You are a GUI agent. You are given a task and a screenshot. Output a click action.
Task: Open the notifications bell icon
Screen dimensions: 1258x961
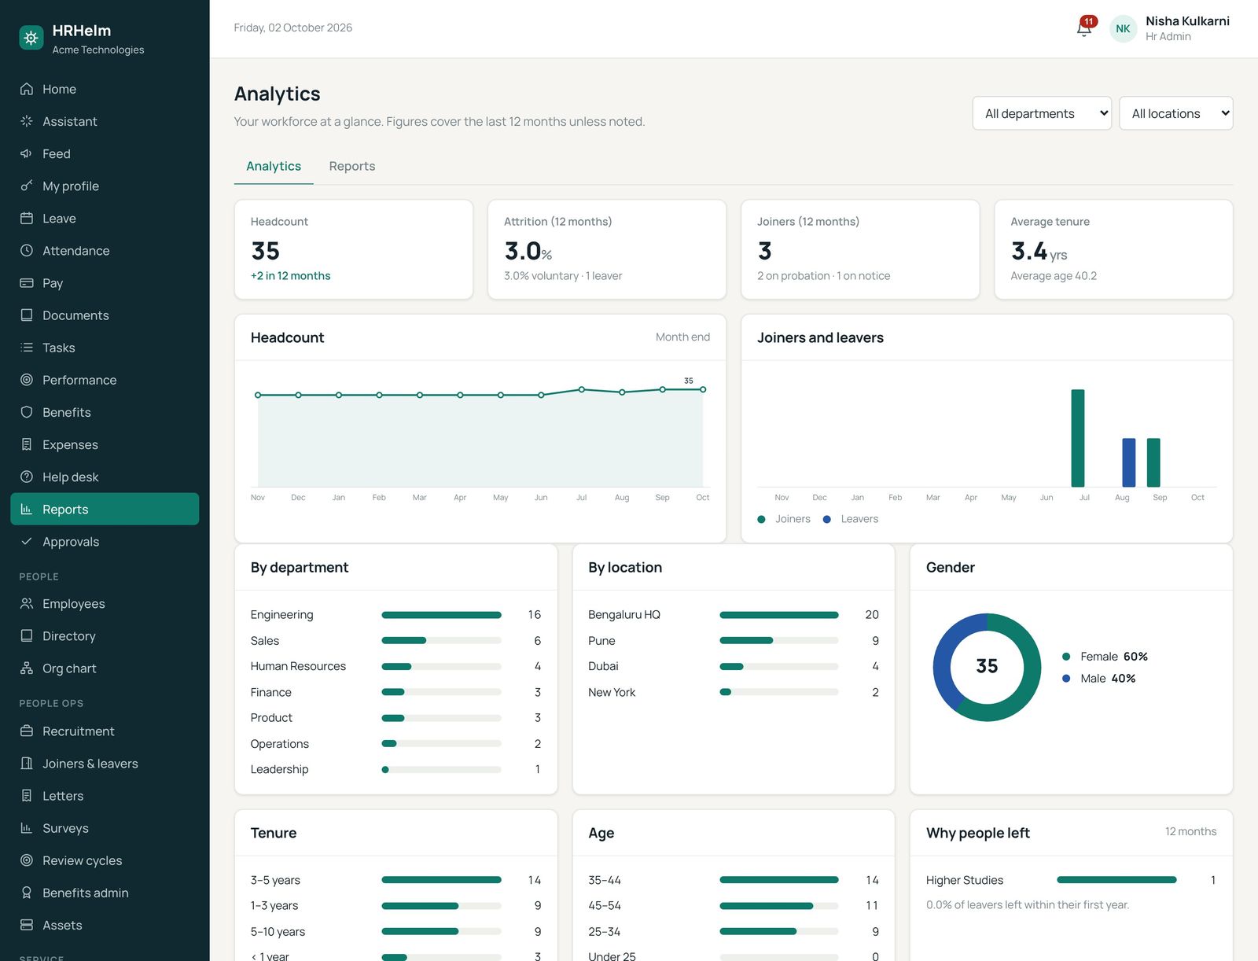tap(1084, 28)
